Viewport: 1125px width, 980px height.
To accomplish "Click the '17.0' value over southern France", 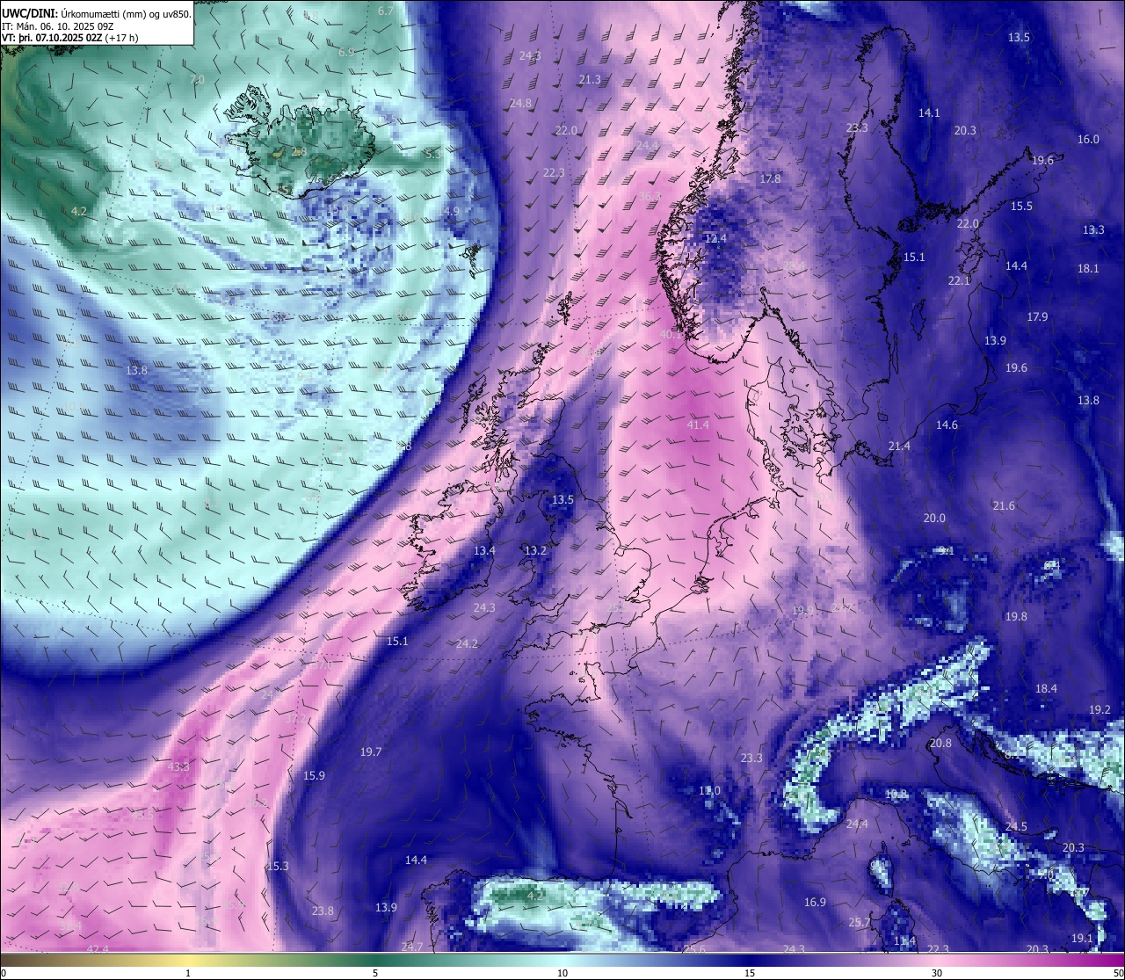I will [x=709, y=791].
